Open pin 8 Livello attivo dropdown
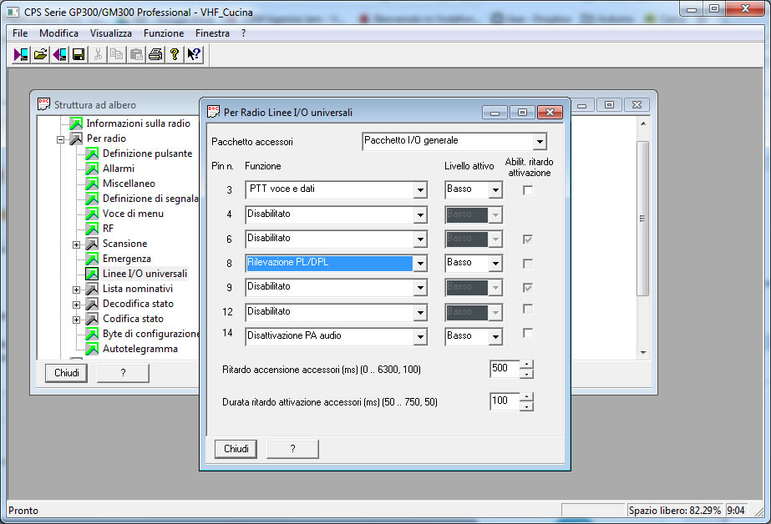 tap(495, 263)
